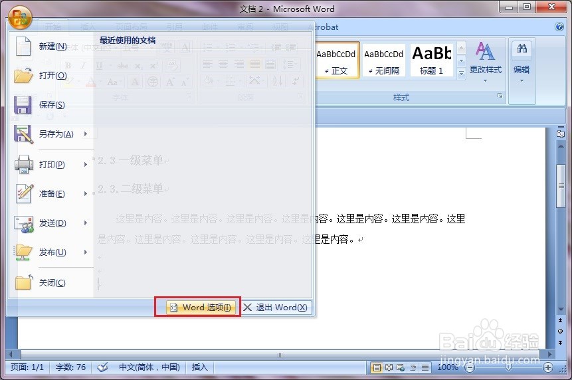Select New (新建) in Office menu

[x=51, y=47]
